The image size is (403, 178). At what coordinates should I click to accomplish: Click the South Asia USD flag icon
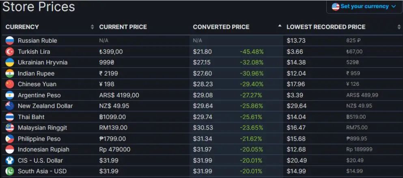10,171
